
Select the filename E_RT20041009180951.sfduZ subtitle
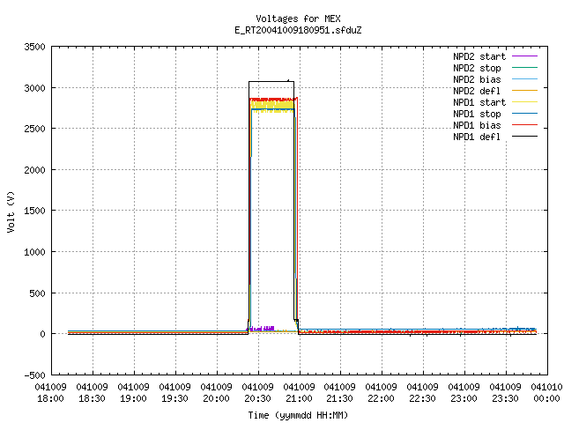(298, 30)
